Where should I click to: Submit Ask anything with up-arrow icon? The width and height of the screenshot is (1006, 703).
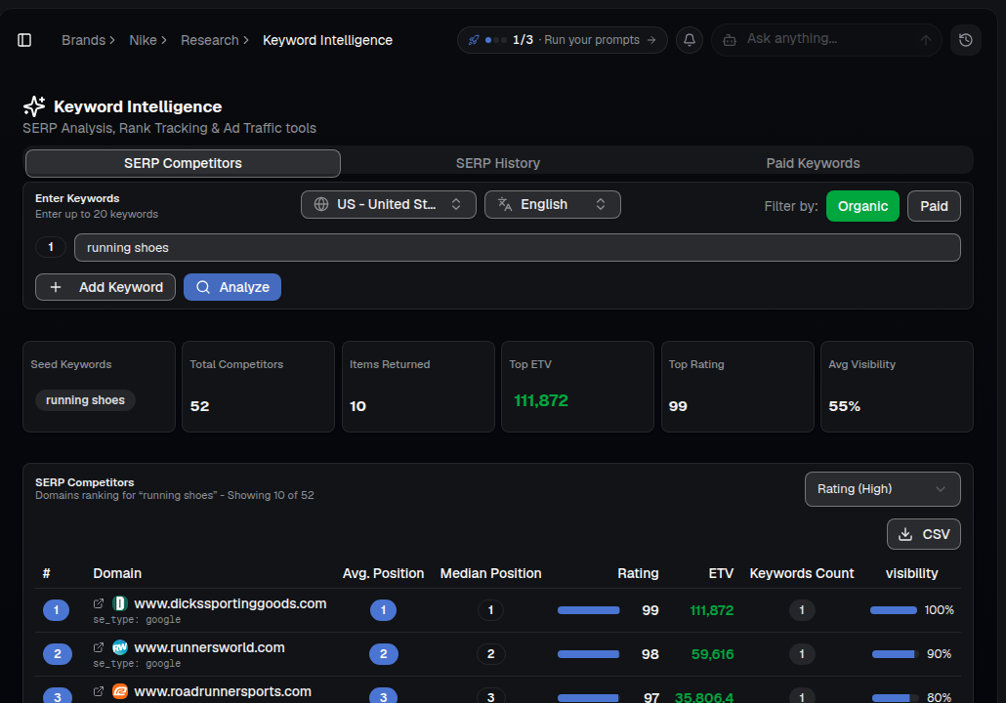[926, 40]
